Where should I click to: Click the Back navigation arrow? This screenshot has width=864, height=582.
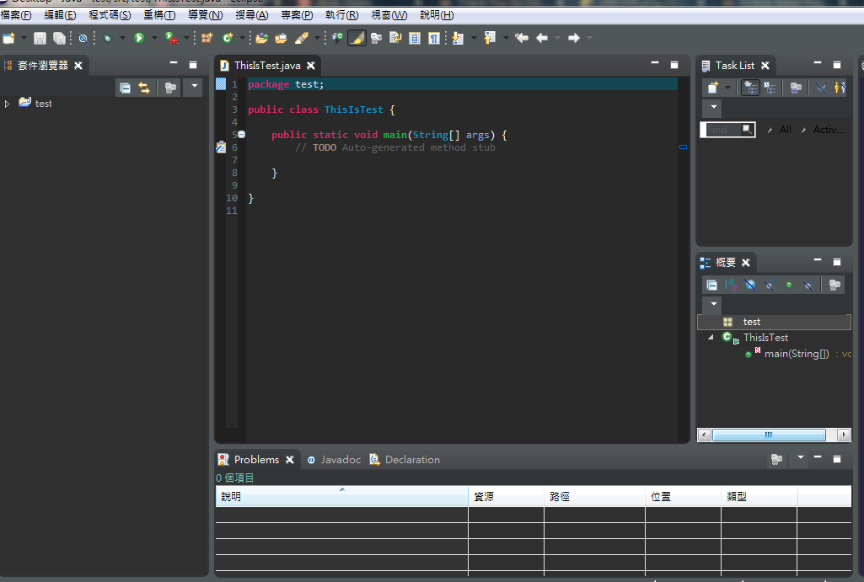coord(542,38)
